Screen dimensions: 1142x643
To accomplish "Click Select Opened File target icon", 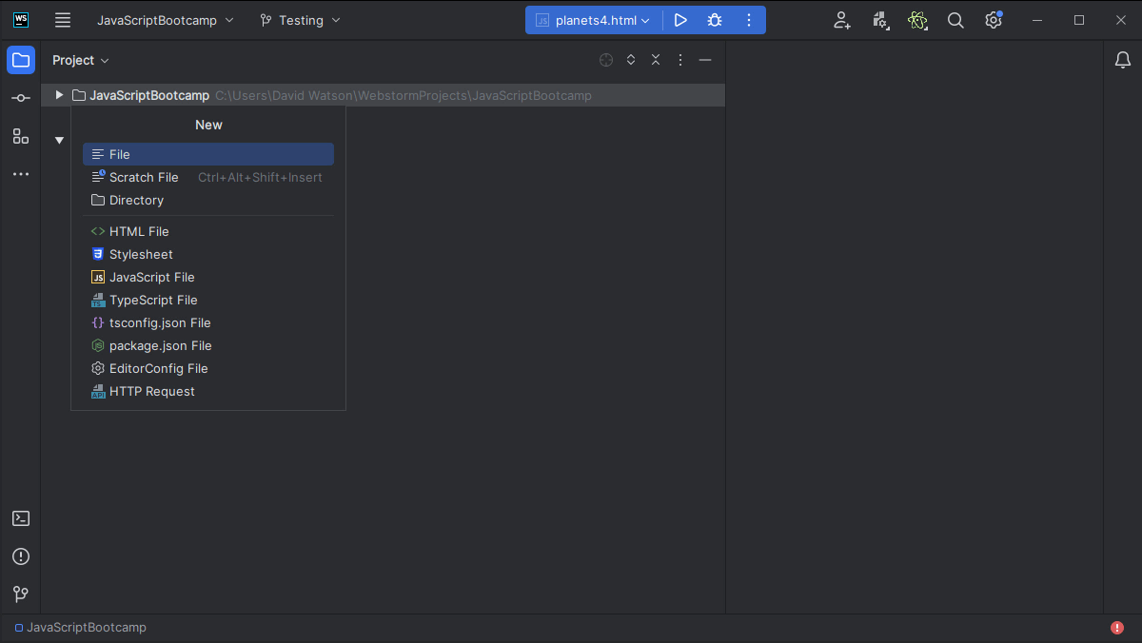I will (x=606, y=60).
